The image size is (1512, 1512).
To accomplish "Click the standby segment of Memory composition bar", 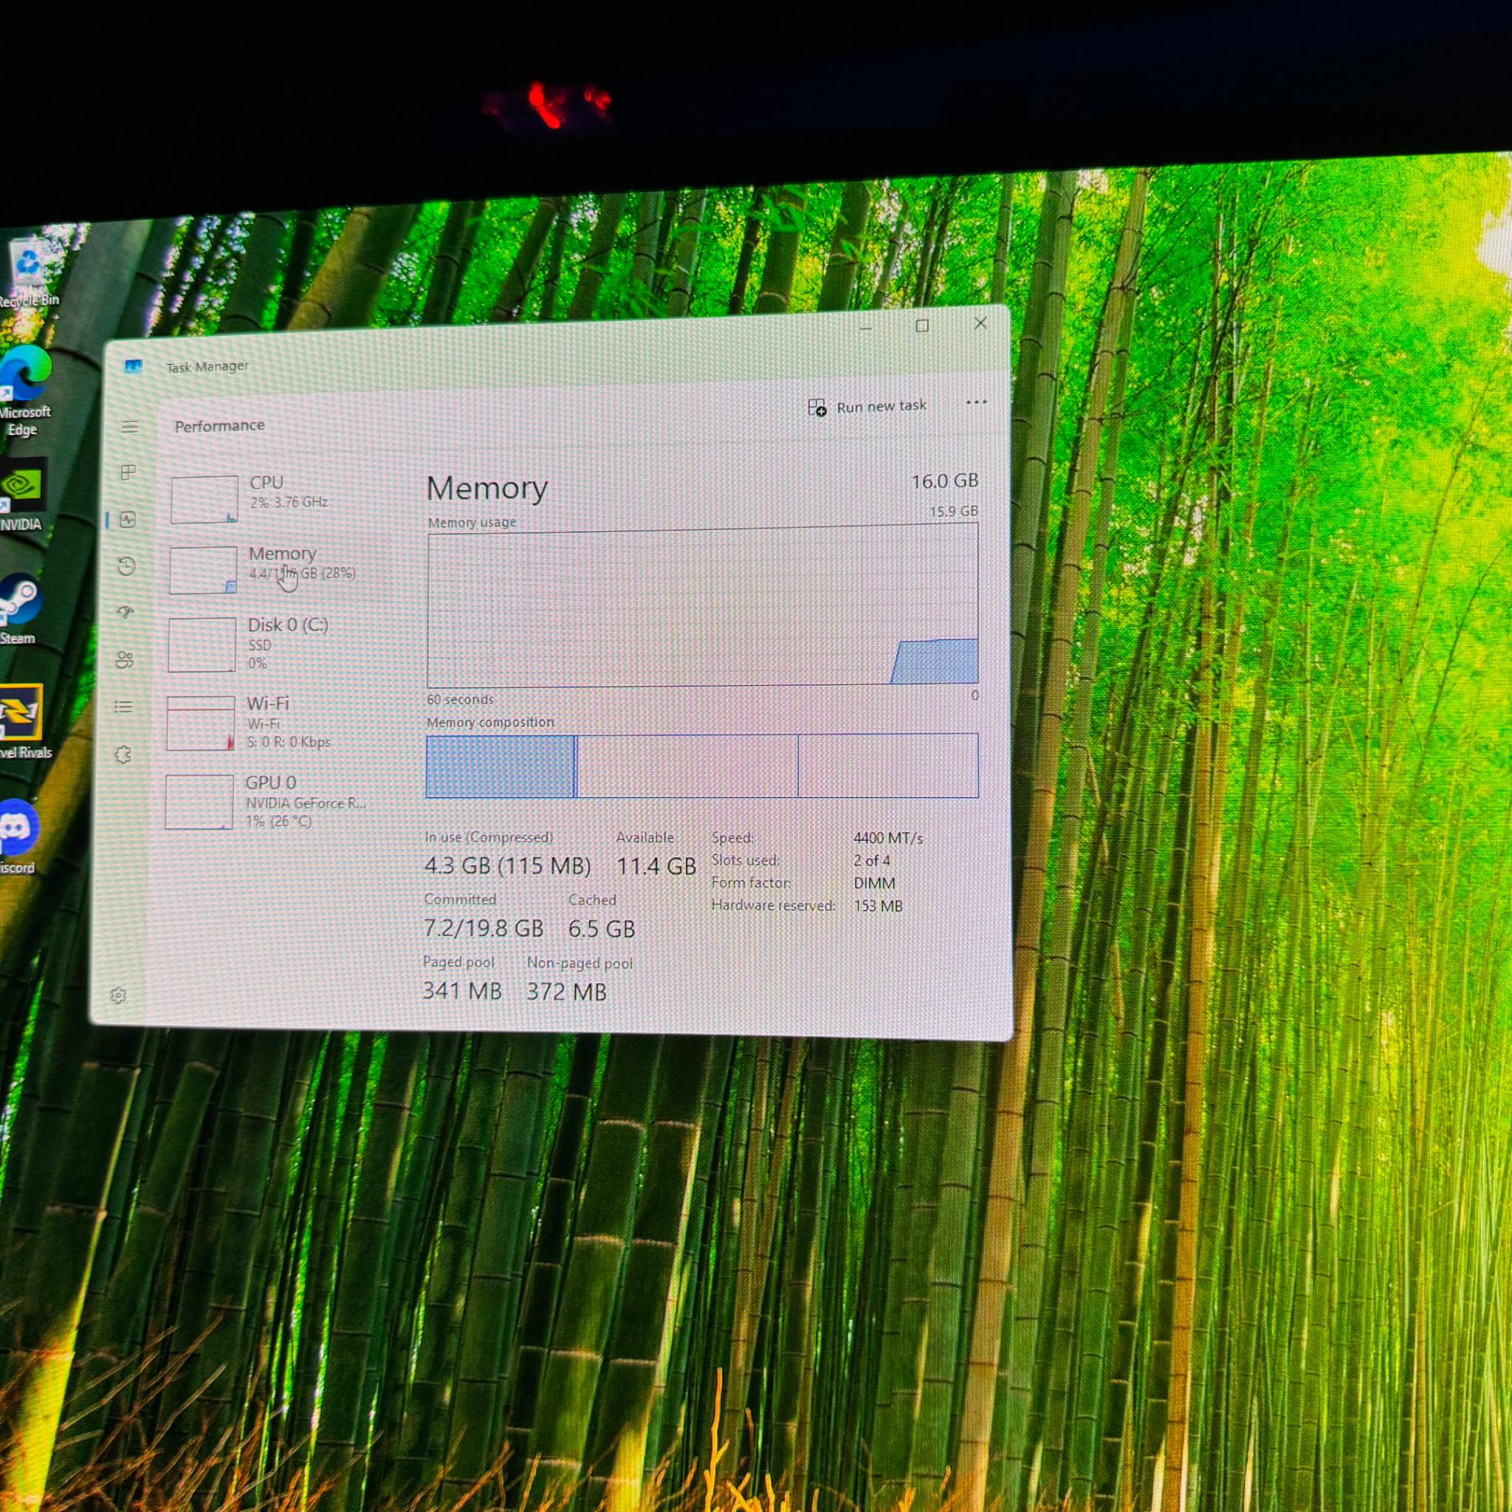I will 687,766.
